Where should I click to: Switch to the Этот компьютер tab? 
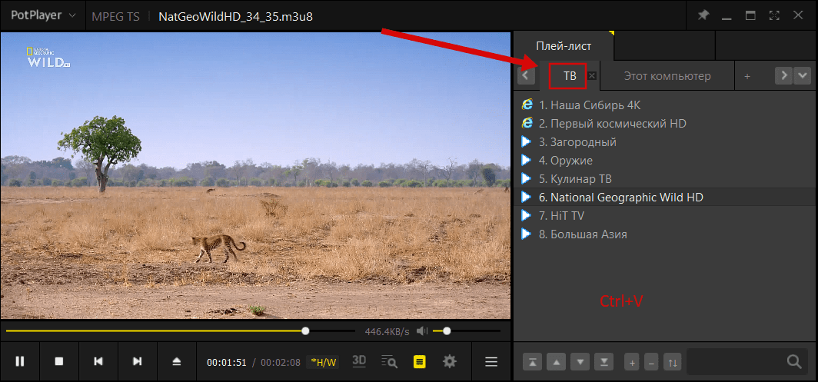coord(667,76)
